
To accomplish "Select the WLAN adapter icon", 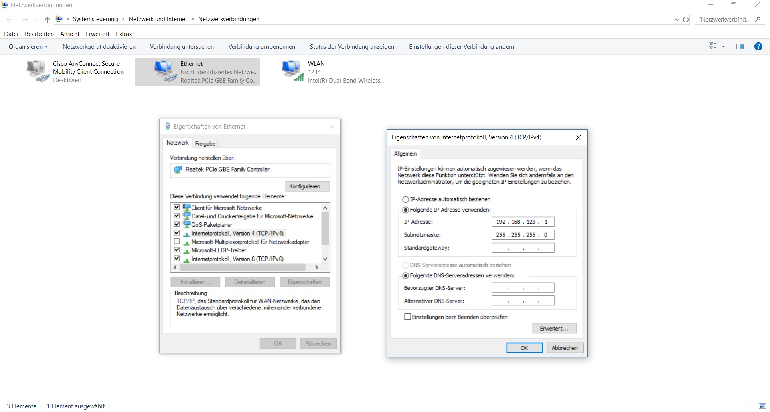I will coord(293,71).
